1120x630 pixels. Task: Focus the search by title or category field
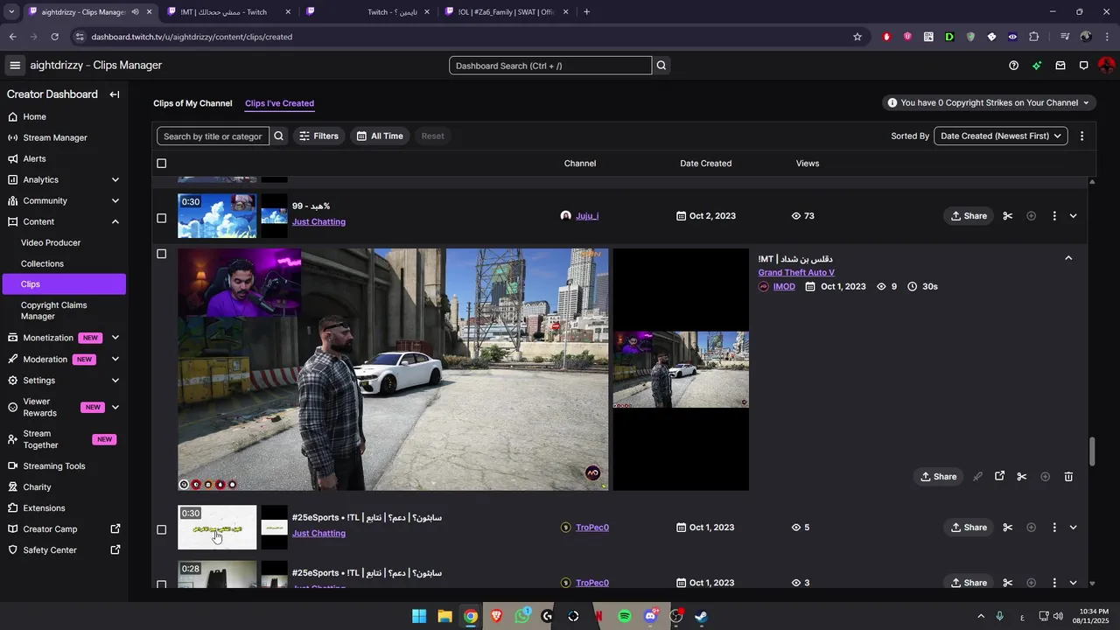(x=213, y=136)
